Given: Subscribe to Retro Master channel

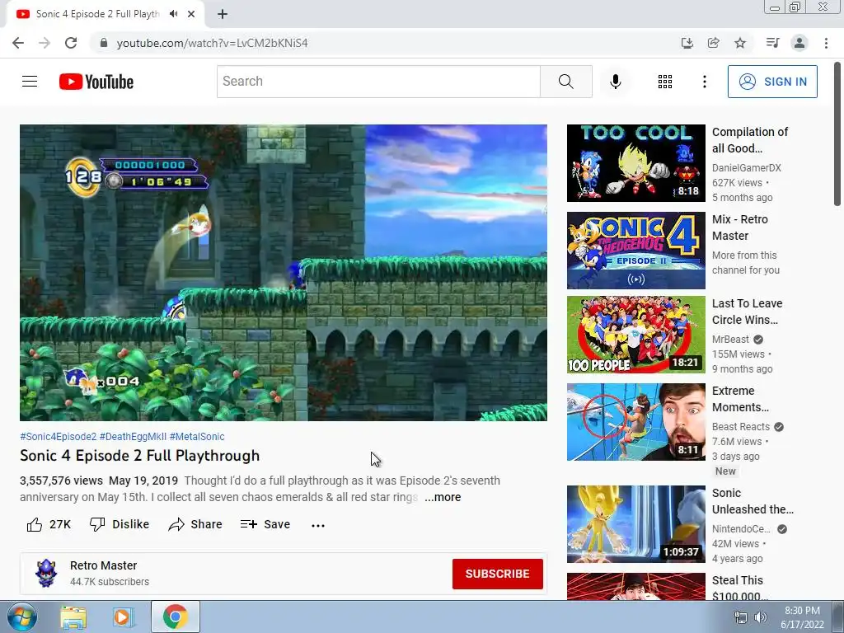Looking at the screenshot, I should (x=497, y=574).
